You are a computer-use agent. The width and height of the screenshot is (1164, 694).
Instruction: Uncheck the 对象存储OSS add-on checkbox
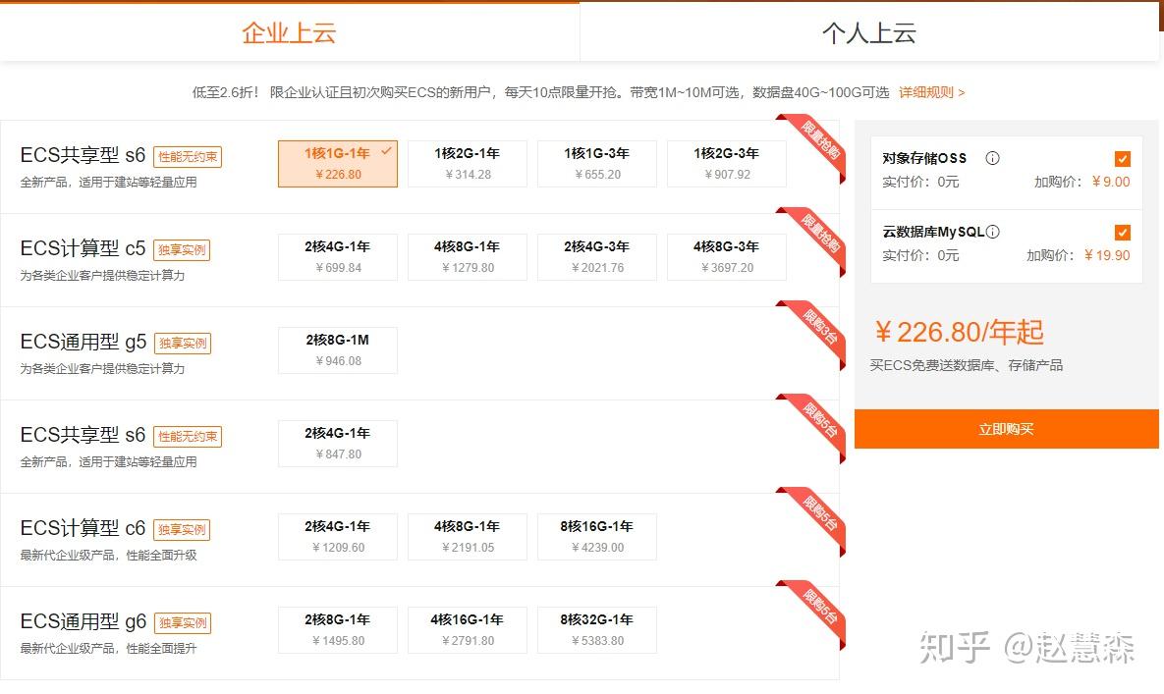[x=1123, y=159]
